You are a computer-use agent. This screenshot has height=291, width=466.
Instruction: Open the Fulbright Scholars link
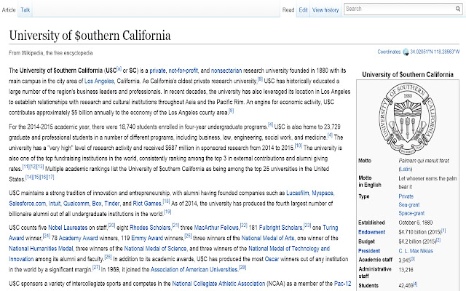click(x=281, y=228)
